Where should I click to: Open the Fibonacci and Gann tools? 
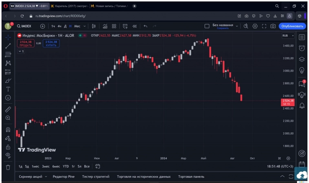(x=8, y=54)
